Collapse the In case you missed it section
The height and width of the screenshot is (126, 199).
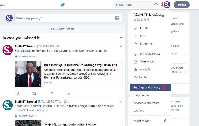121,38
